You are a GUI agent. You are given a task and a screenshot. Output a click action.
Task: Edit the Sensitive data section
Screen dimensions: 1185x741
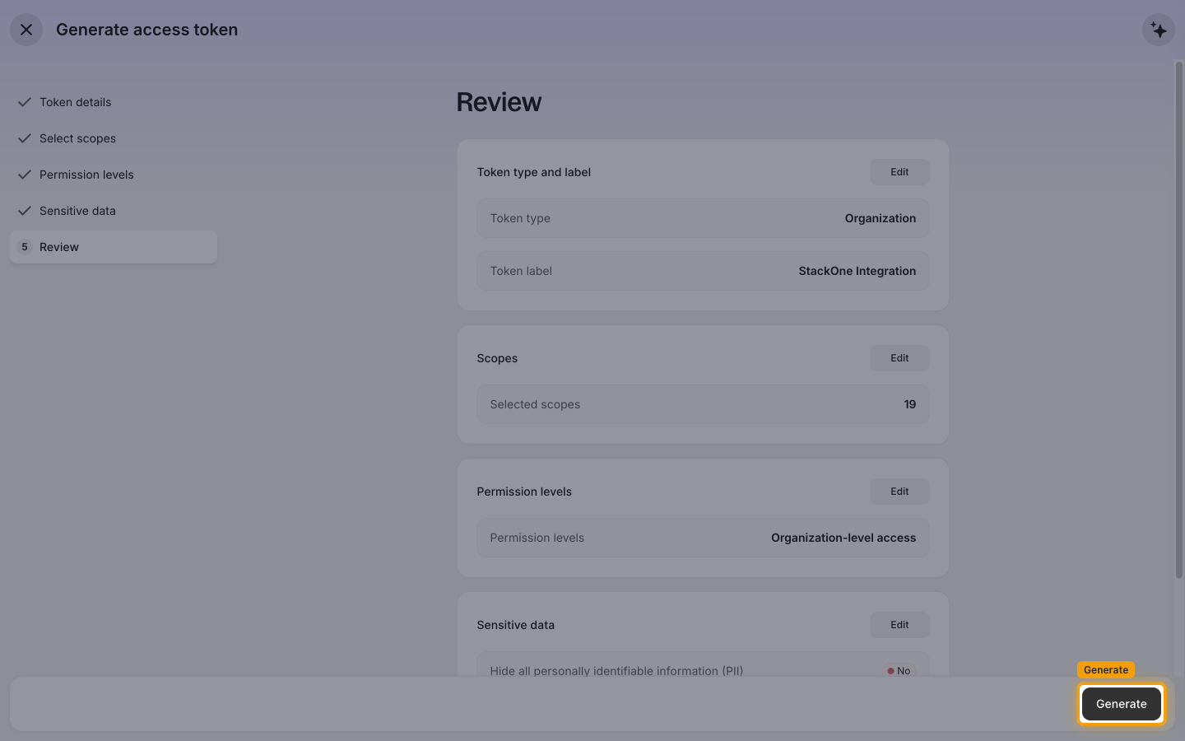click(899, 625)
